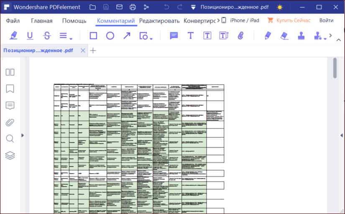Click the Stamp tool
This screenshot has height=214, width=345.
(301, 36)
